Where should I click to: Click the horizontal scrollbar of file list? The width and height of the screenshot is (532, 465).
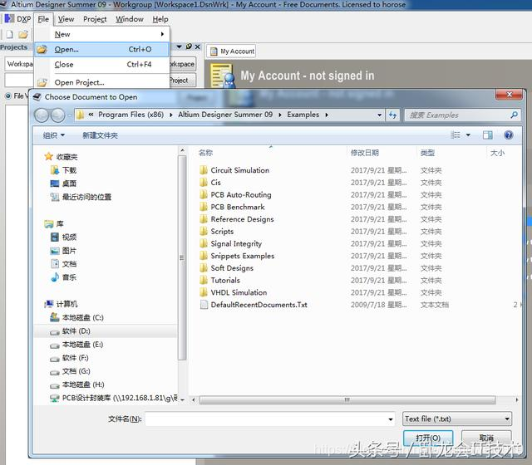[347, 400]
